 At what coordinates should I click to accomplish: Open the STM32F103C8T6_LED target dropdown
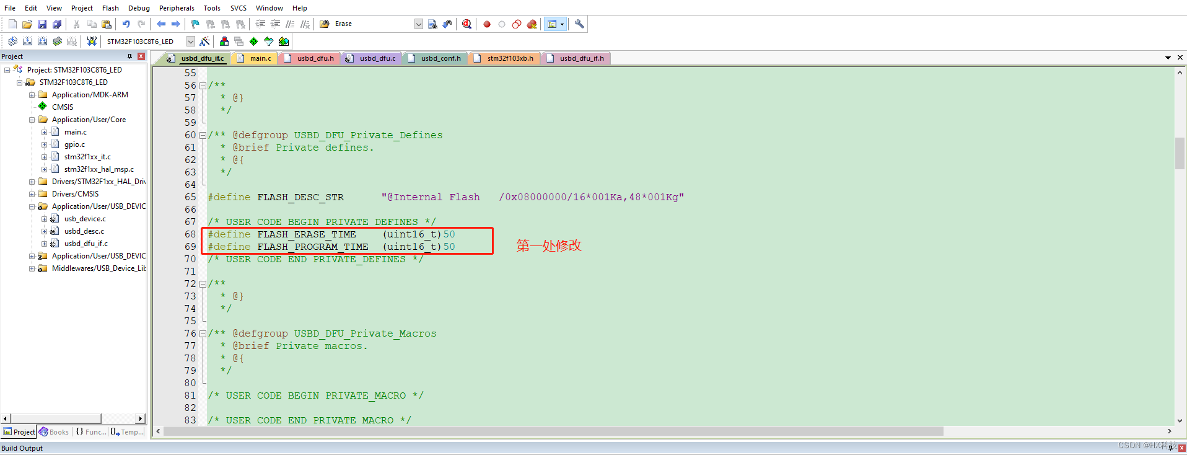click(x=191, y=42)
